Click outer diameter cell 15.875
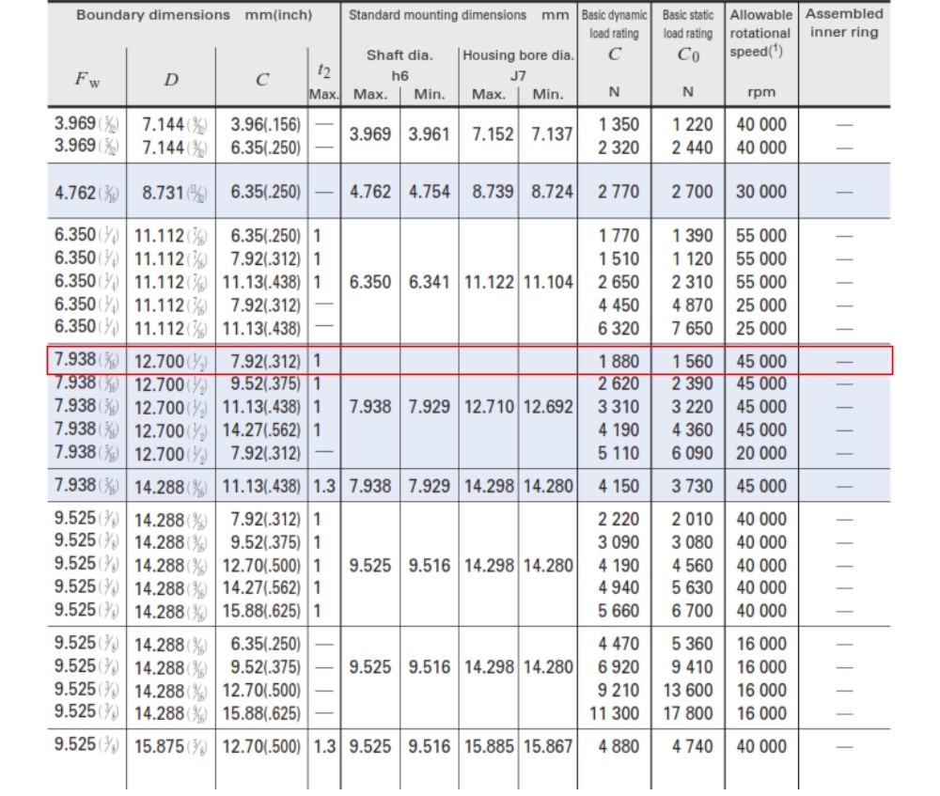Image resolution: width=940 pixels, height=796 pixels. click(x=170, y=747)
